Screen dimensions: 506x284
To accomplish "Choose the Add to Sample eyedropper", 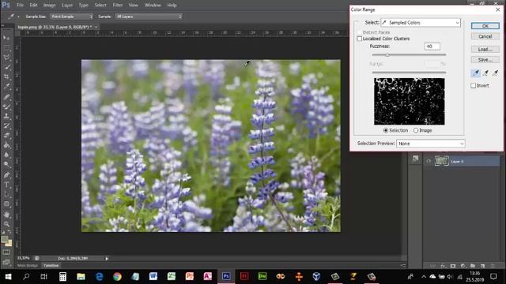I will [x=485, y=73].
